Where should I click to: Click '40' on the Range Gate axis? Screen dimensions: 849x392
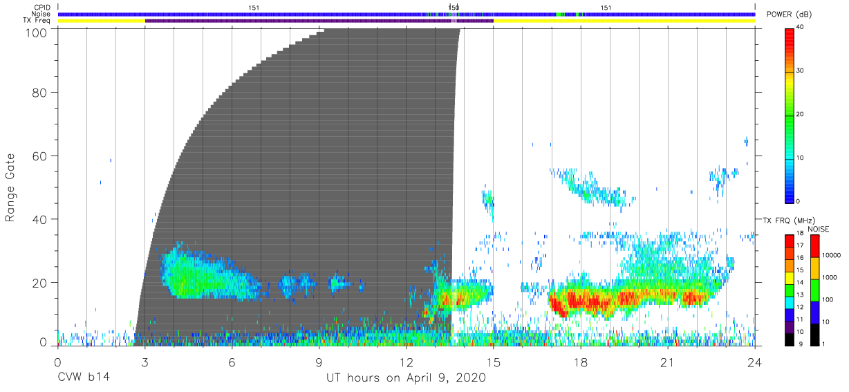point(39,219)
